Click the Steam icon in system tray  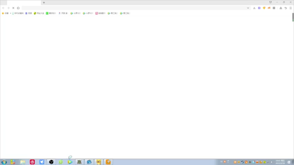[243, 162]
